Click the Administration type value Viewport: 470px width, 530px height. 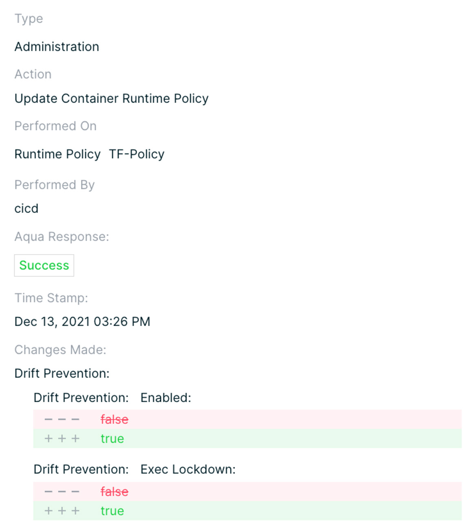tap(57, 46)
